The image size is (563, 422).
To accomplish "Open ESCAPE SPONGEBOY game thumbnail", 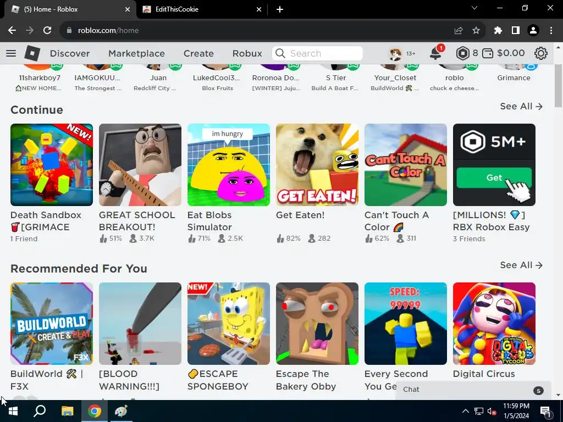I will [x=228, y=324].
